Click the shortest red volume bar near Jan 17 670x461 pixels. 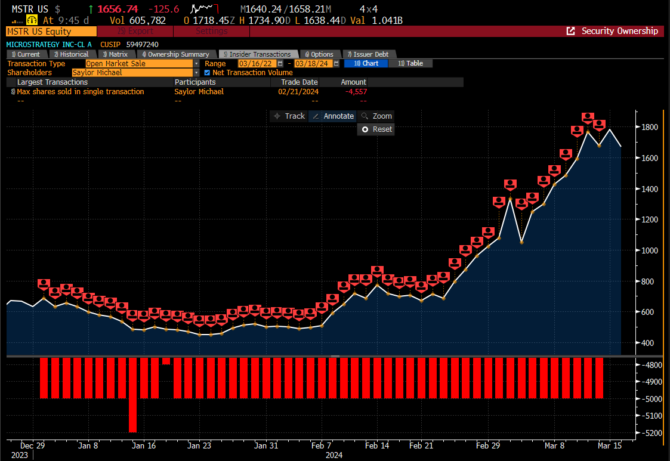pos(166,361)
